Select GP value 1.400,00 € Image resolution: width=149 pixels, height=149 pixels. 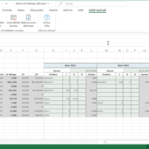[36, 111]
